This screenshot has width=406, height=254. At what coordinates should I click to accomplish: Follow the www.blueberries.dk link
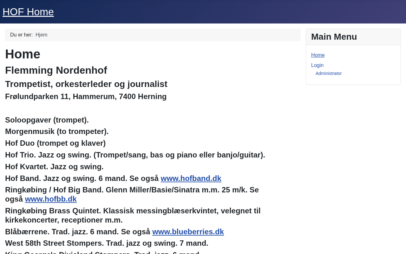coord(188,232)
